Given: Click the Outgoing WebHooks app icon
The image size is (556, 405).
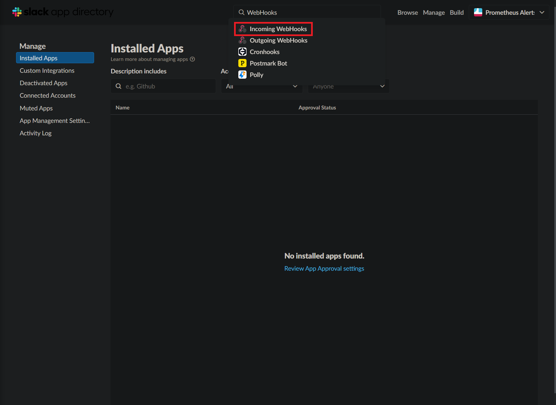Looking at the screenshot, I should [242, 40].
